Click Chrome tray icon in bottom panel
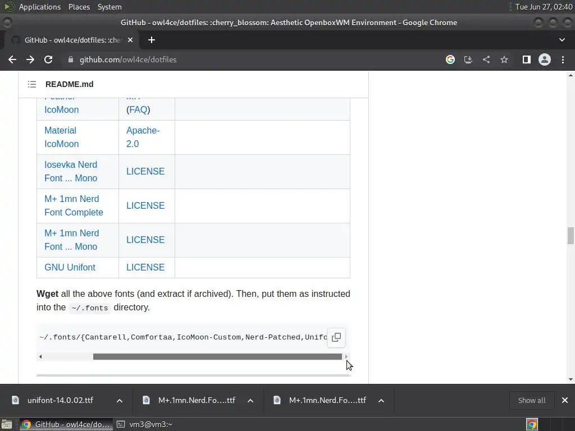 coord(532,424)
